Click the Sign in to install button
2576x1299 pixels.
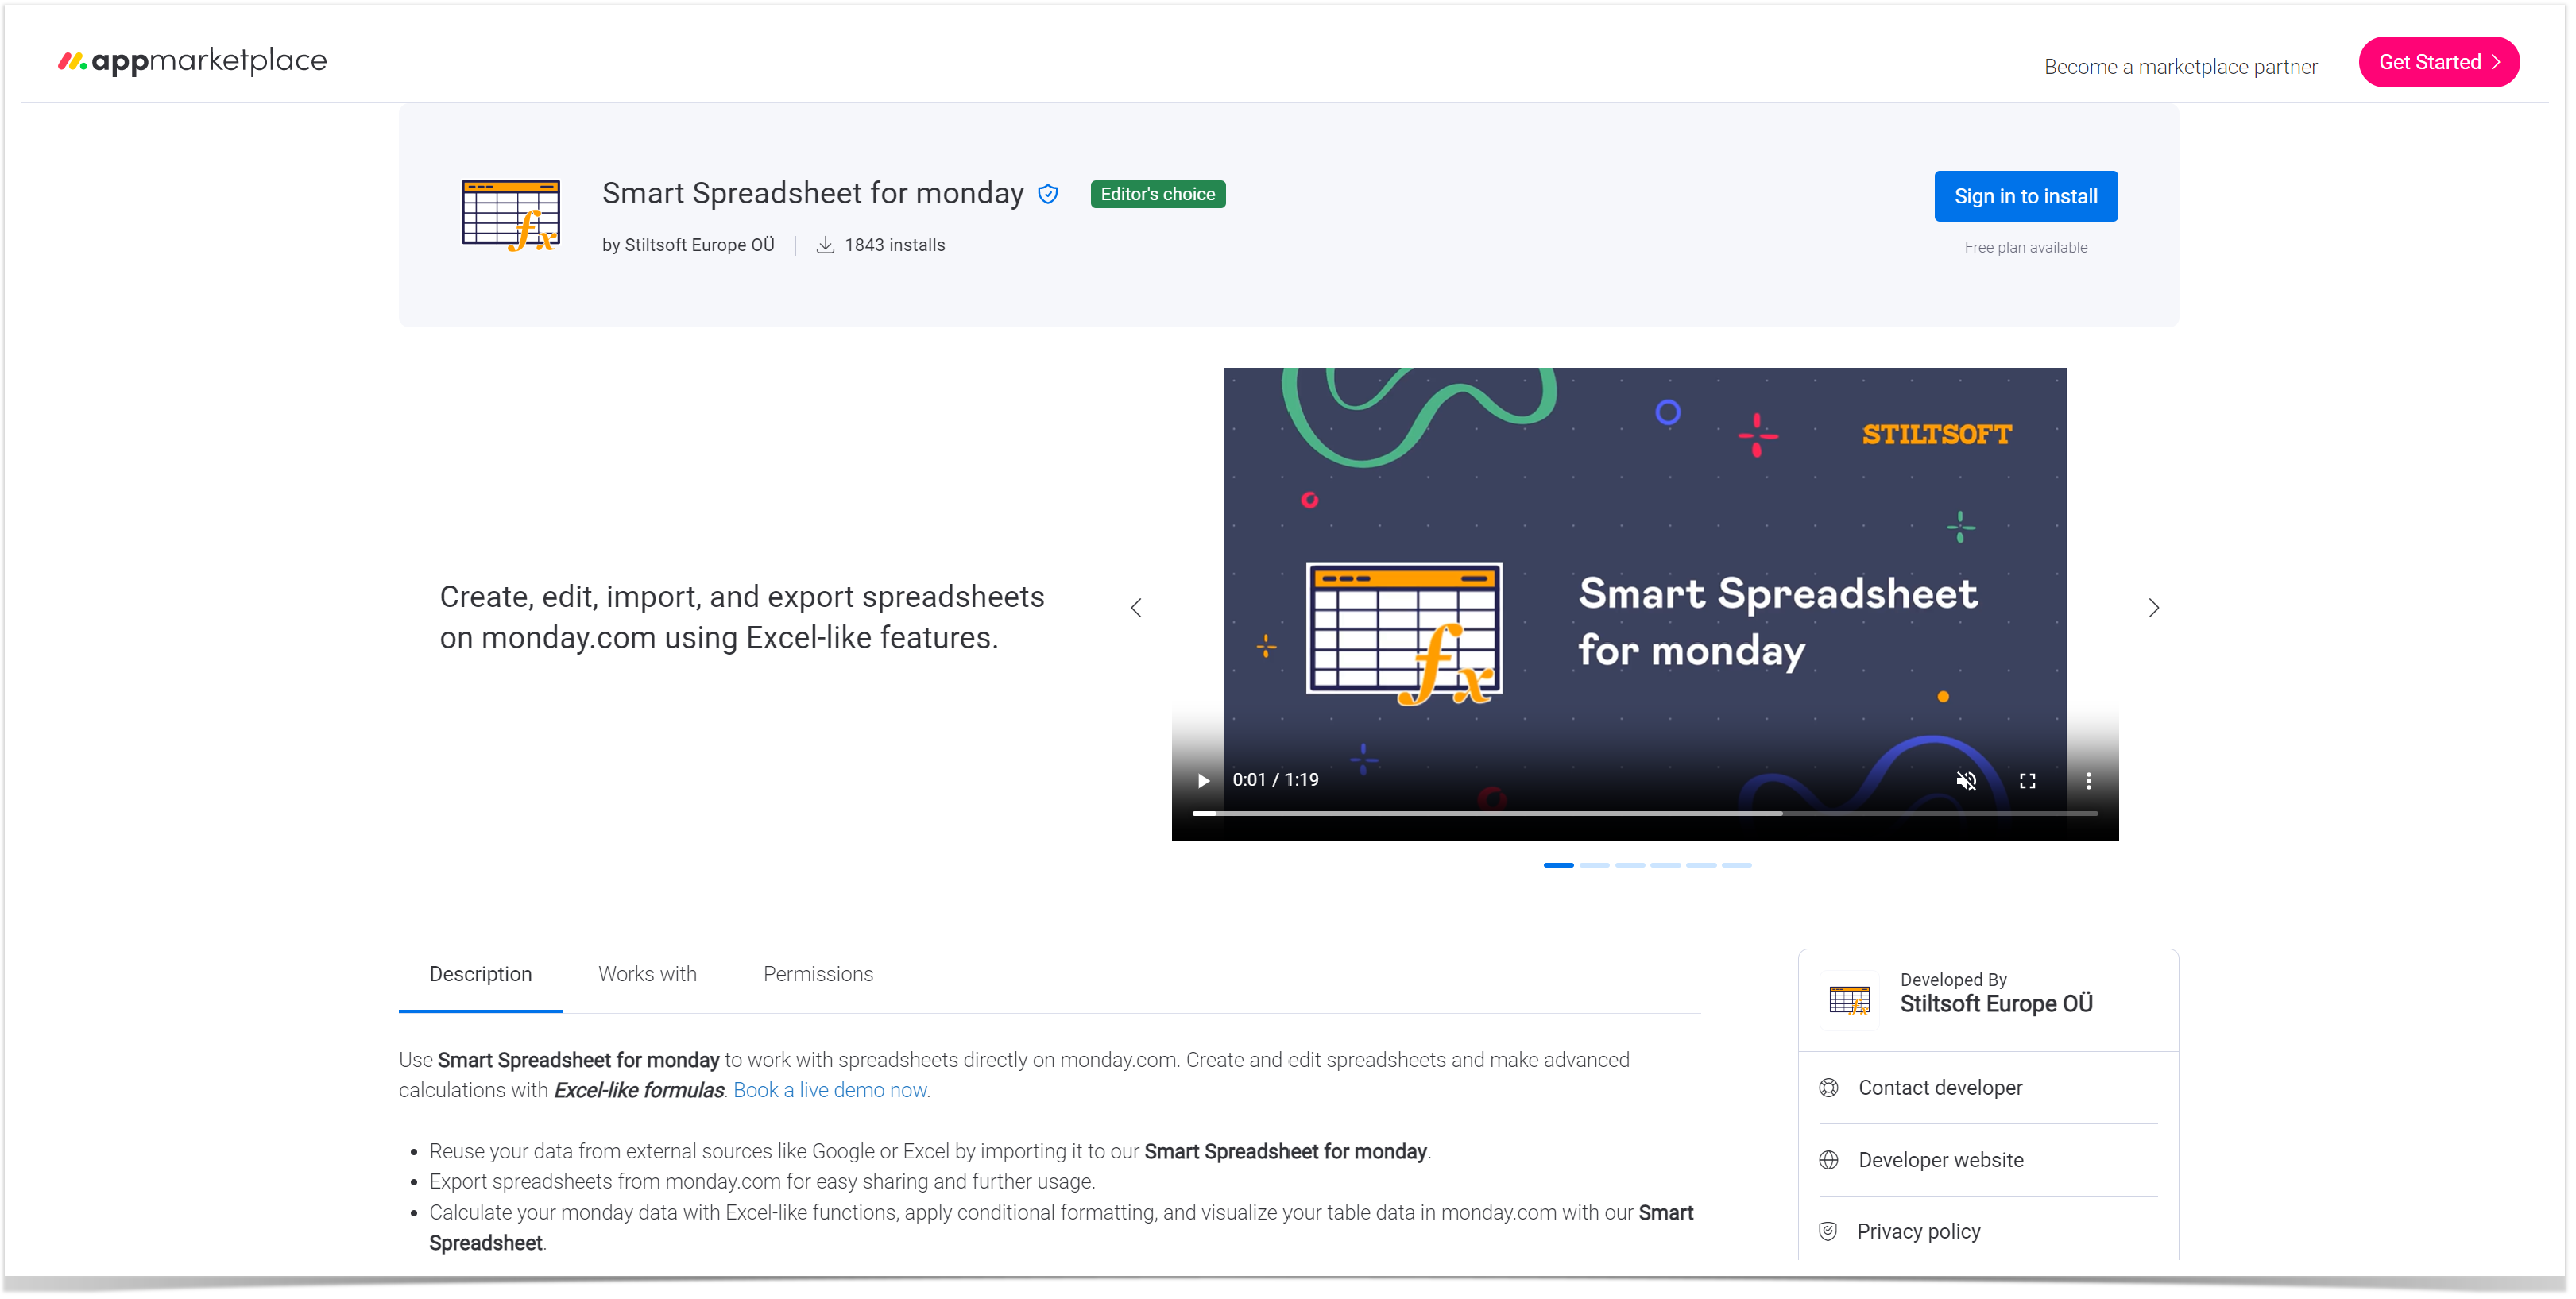2026,195
